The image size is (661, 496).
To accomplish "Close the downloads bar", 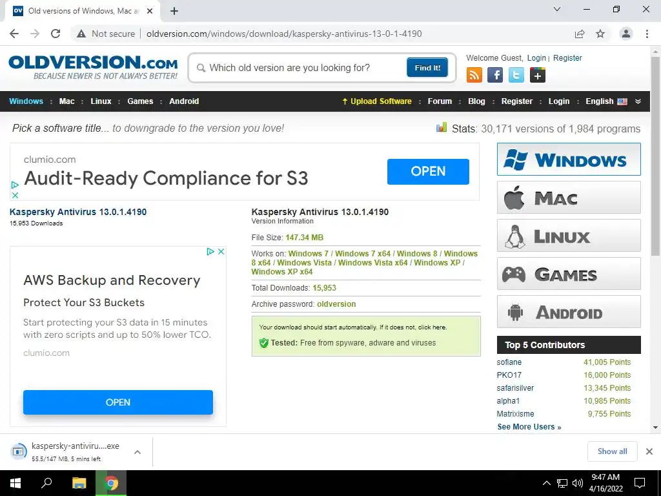I will click(x=649, y=451).
